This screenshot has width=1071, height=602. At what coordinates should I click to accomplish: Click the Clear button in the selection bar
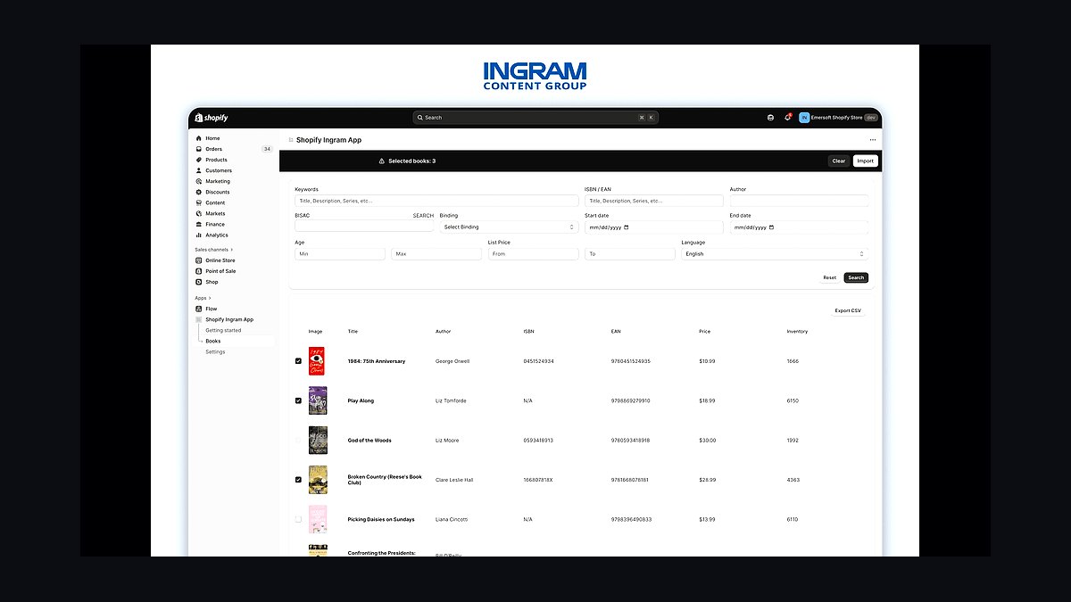tap(838, 161)
